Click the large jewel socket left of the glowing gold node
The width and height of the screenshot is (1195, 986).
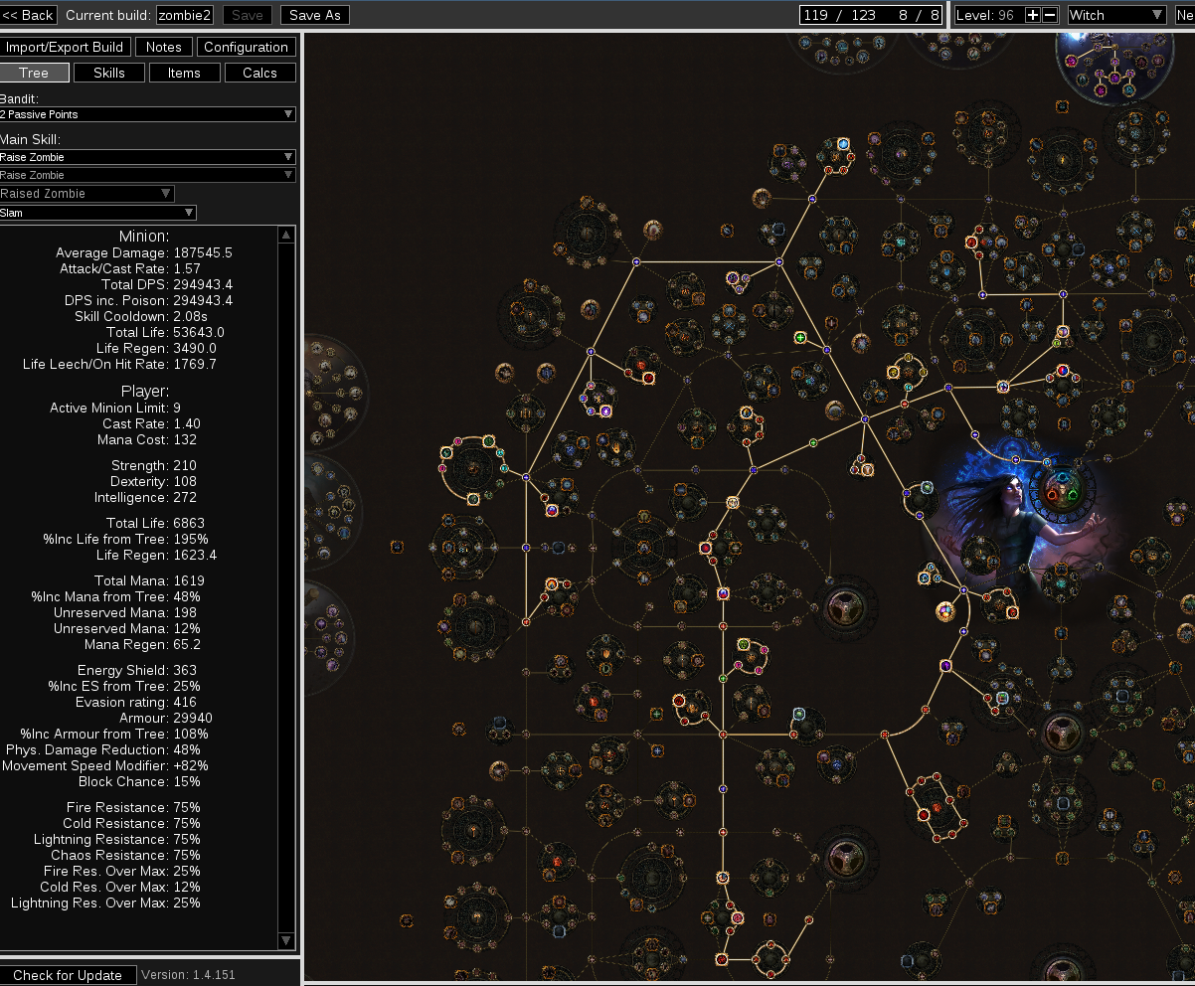[846, 607]
